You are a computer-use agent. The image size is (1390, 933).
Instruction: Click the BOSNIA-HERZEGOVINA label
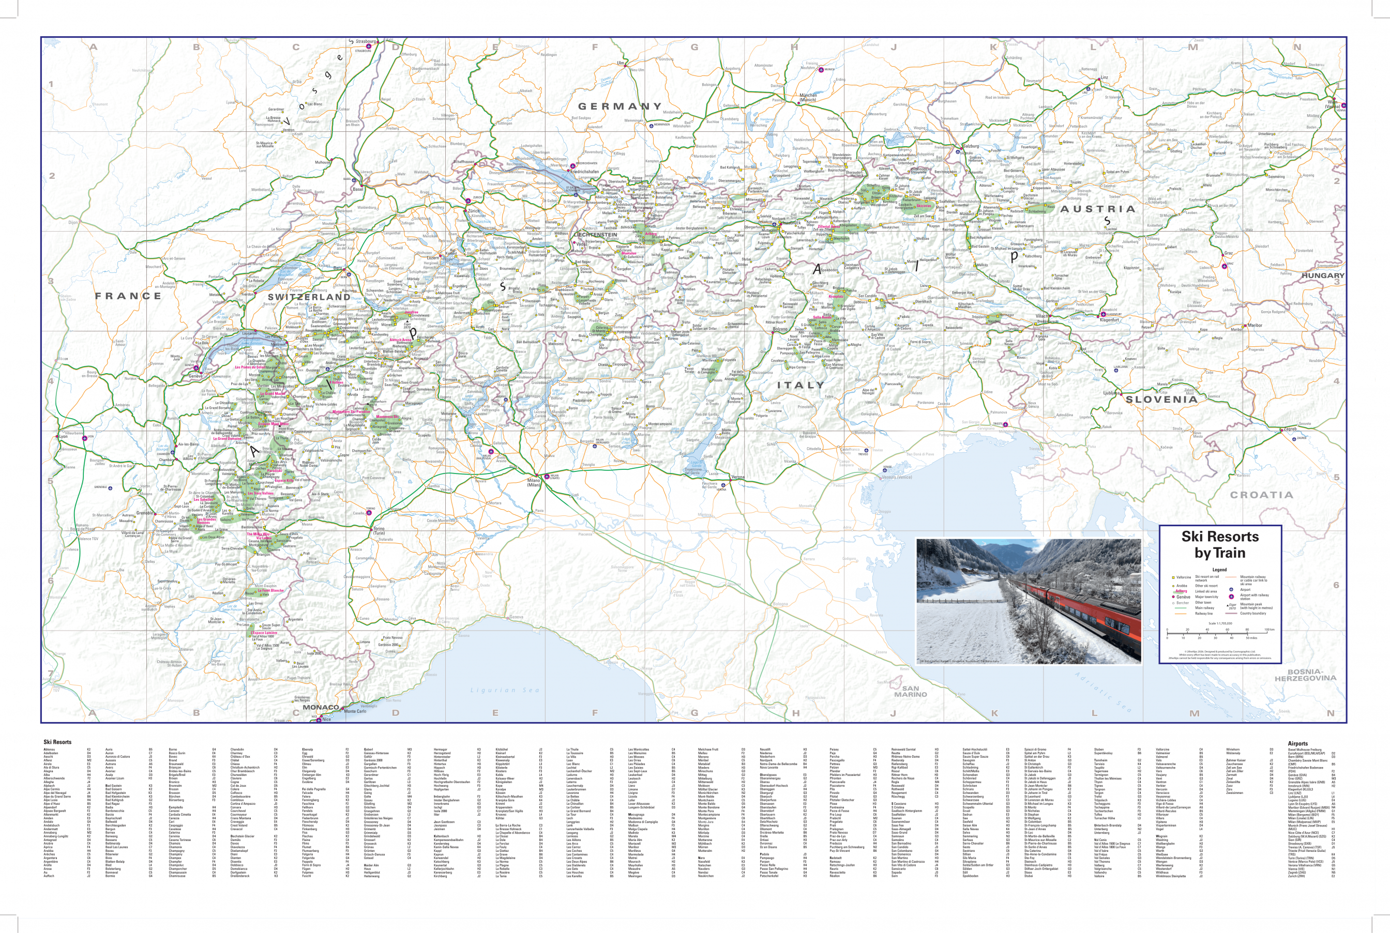tap(1306, 675)
